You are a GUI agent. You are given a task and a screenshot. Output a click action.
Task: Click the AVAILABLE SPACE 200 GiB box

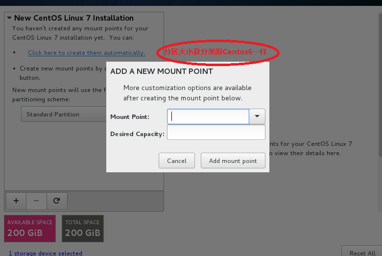[x=30, y=229]
